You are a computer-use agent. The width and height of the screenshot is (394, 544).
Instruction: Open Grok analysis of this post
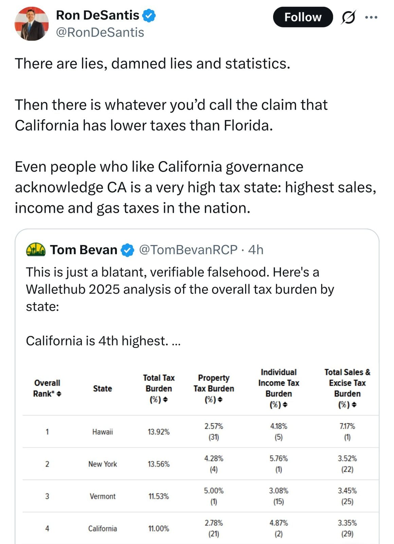click(348, 17)
